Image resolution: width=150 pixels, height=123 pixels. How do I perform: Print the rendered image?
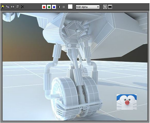click(x=18, y=7)
